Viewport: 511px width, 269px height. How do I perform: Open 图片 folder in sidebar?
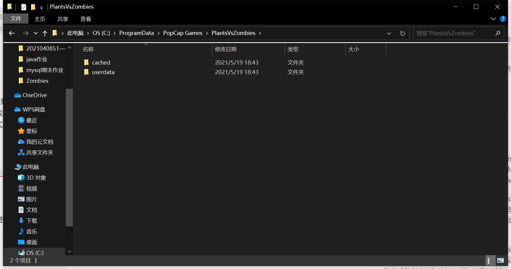pyautogui.click(x=32, y=199)
